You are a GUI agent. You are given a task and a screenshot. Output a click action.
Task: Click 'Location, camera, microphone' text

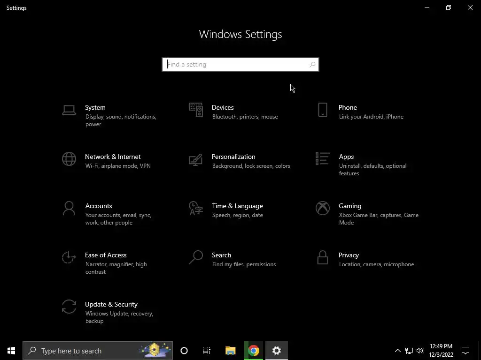coord(376,264)
